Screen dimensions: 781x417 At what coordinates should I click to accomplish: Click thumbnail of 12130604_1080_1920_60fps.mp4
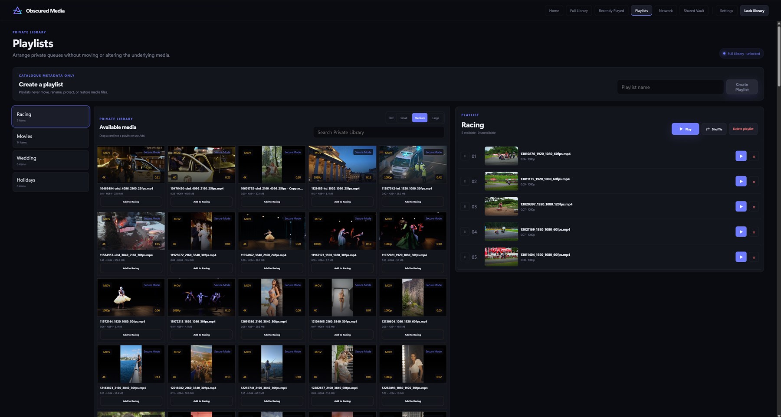click(x=413, y=297)
